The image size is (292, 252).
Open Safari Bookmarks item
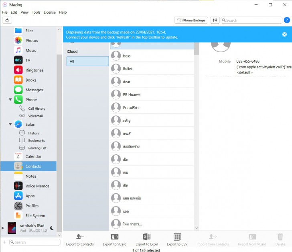pos(36,141)
